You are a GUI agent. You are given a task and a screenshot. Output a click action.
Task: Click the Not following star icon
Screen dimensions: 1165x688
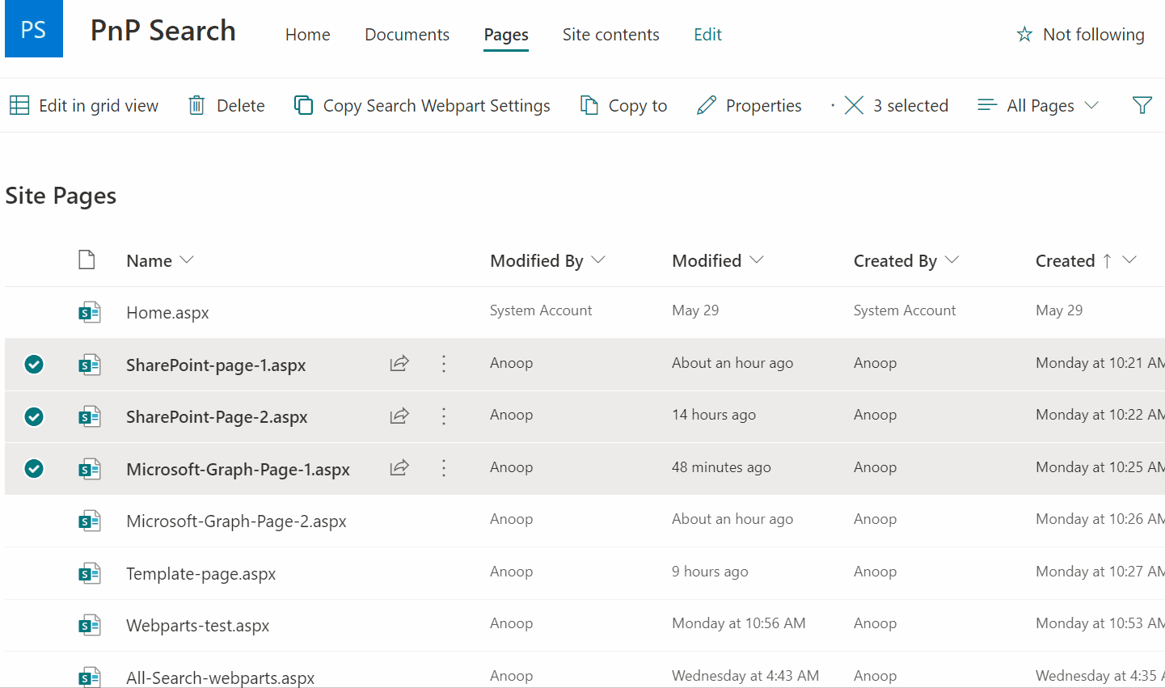(1024, 35)
